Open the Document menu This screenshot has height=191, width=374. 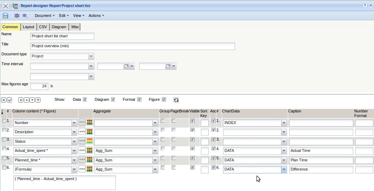[x=45, y=16]
